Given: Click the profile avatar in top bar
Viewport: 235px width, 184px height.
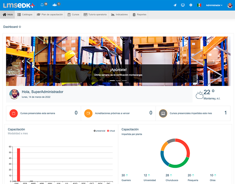Looking at the screenshot, I should 230,5.
